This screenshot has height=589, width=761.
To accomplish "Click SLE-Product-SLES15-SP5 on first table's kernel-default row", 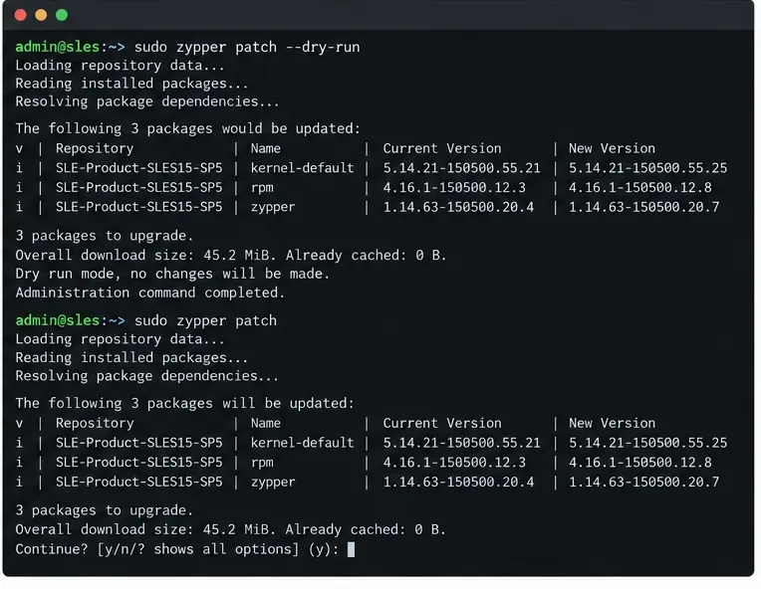I will (x=138, y=168).
